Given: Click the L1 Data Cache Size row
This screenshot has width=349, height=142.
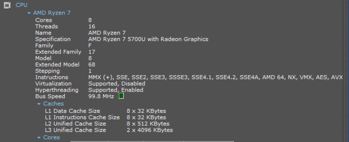Looking at the screenshot, I should coord(106,111).
